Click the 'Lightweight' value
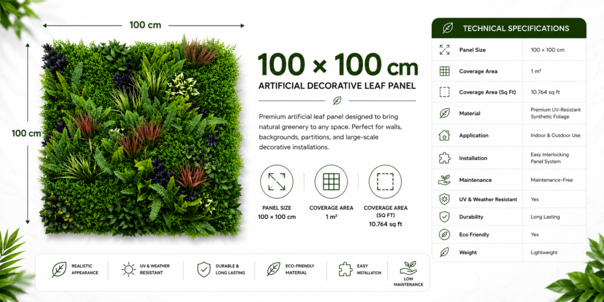 tap(544, 252)
